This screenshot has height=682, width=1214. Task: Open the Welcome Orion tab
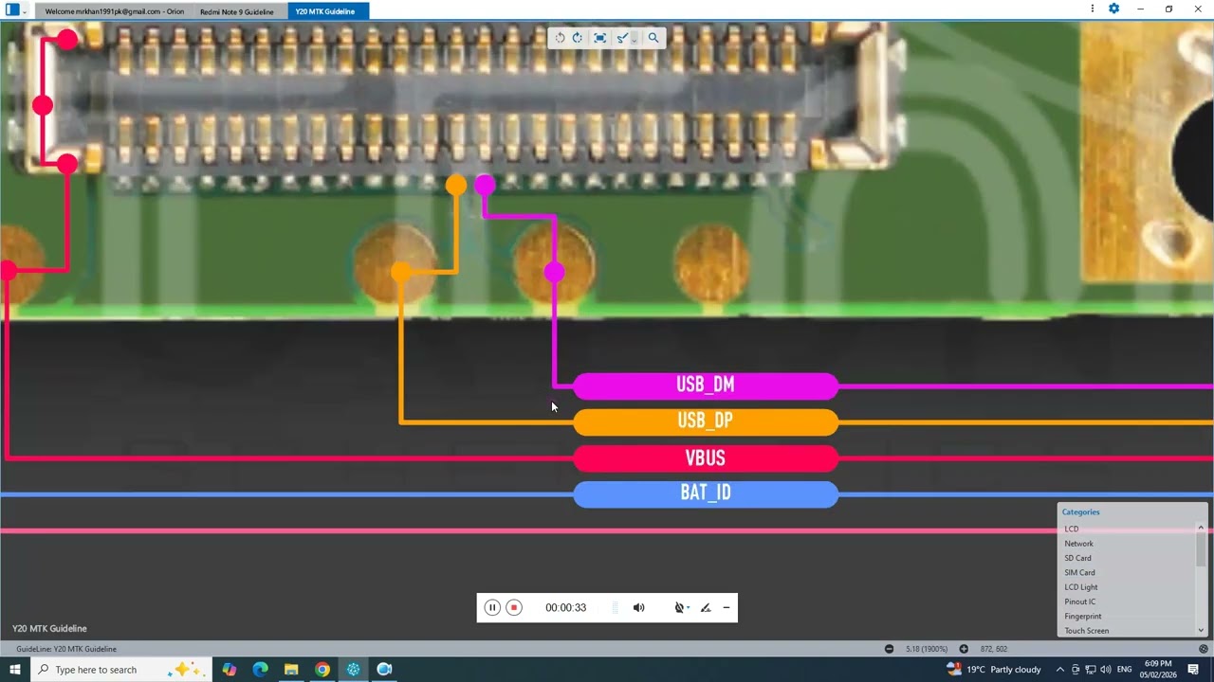(114, 11)
